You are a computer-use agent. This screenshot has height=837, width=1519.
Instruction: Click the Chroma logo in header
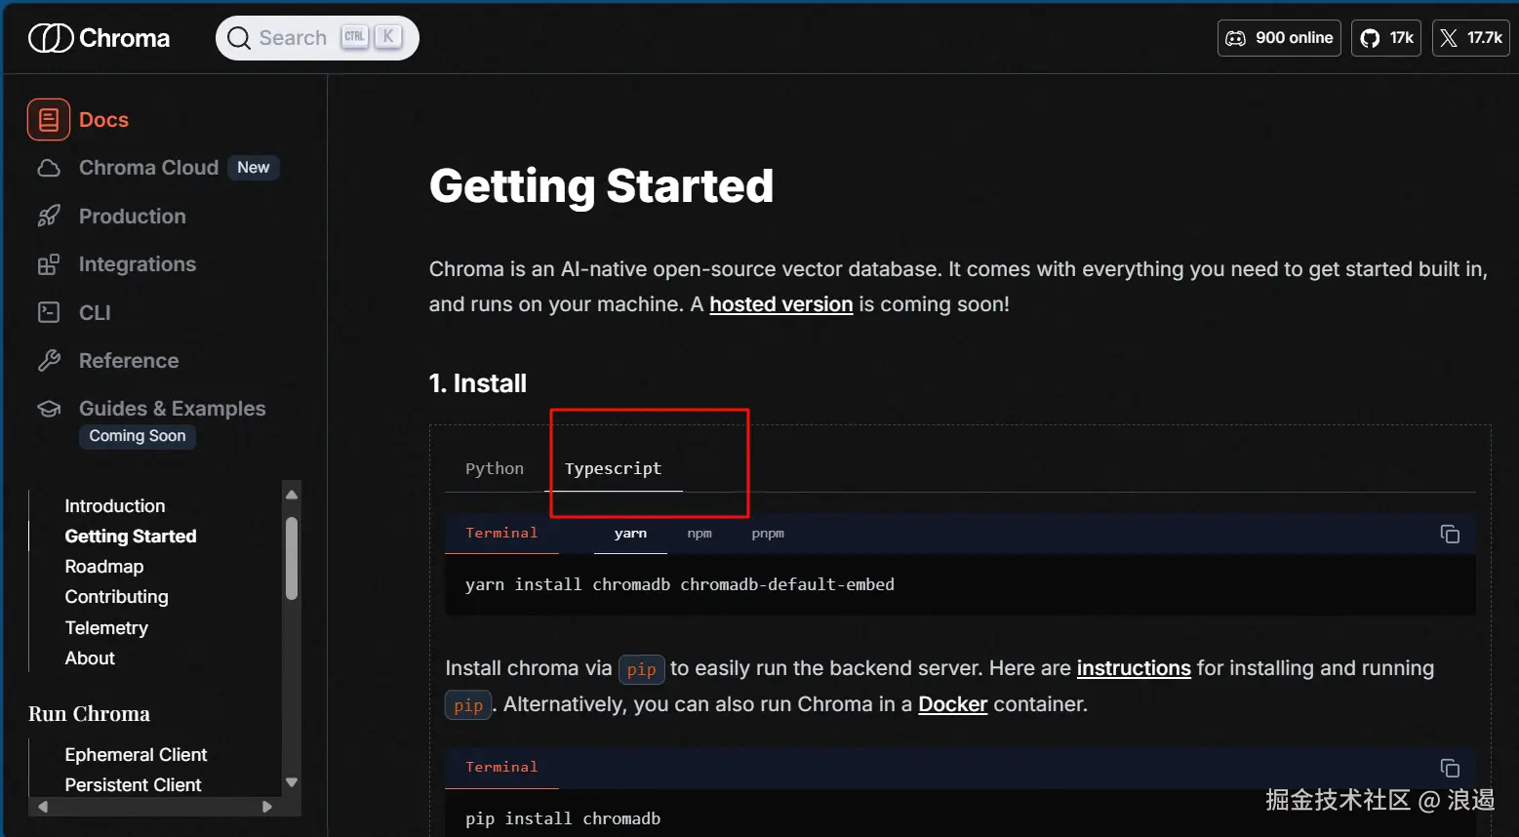click(x=99, y=38)
